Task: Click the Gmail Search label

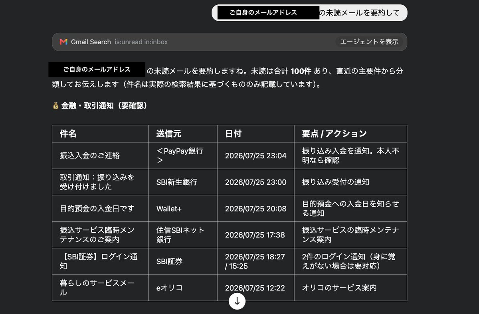Action: [91, 42]
